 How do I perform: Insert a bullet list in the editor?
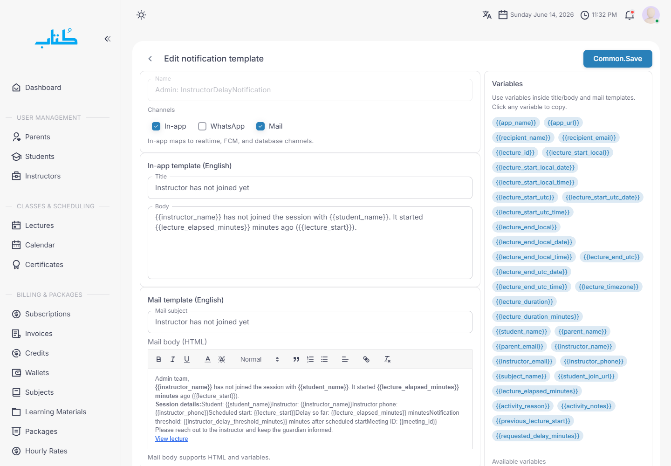click(x=324, y=359)
